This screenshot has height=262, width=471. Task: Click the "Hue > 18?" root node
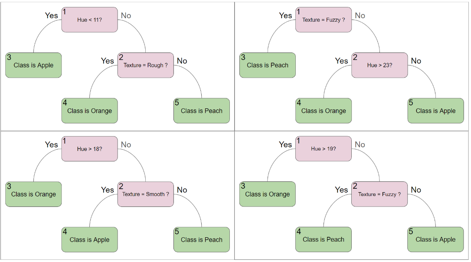(89, 149)
